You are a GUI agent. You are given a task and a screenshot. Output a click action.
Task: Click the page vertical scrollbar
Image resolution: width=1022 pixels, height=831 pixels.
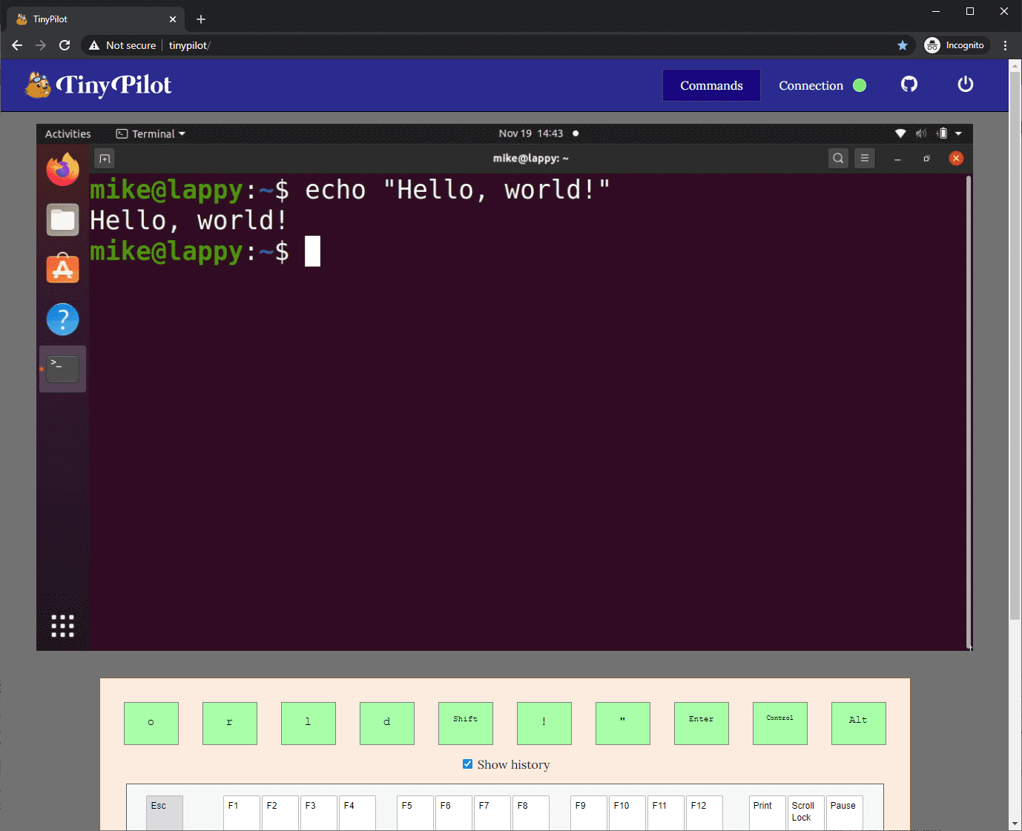1015,346
